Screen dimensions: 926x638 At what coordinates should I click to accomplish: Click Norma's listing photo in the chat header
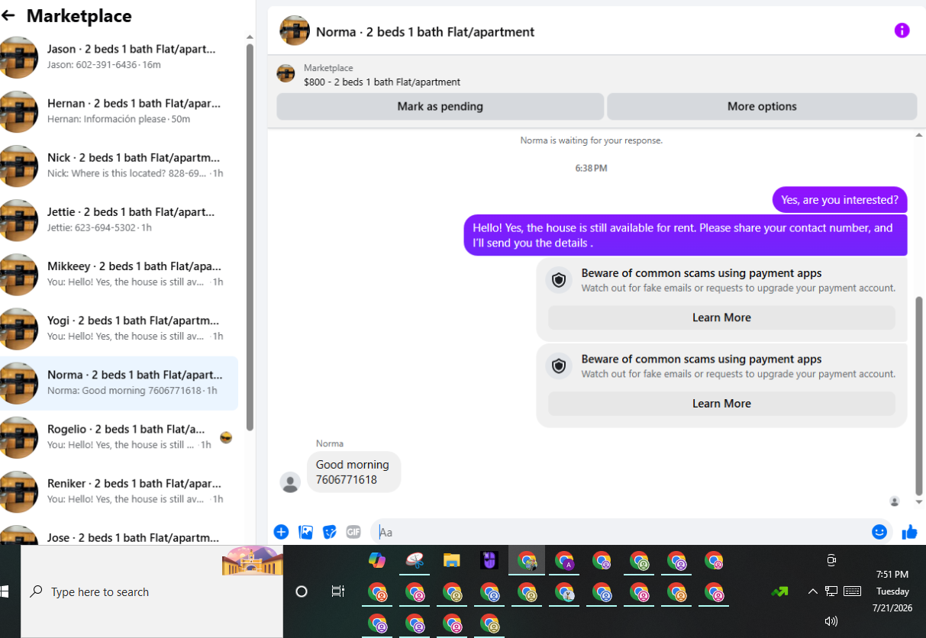295,31
